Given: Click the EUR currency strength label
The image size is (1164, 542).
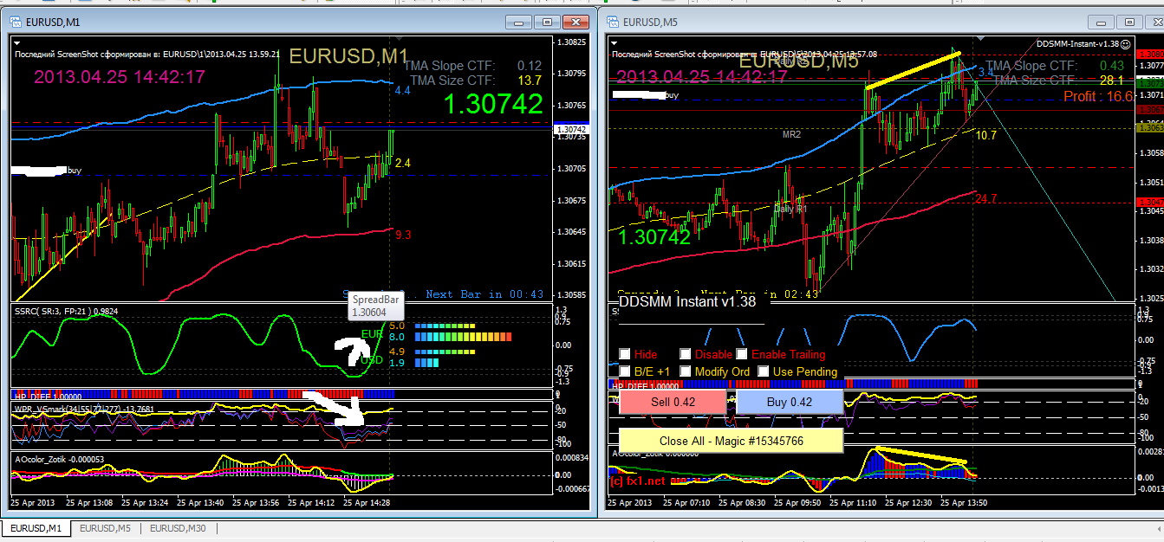Looking at the screenshot, I should pos(371,332).
